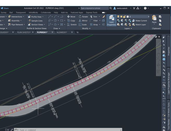Open the Collaborate ribbon tab
Viewport: 171px width, 131px height.
(x=46, y=13)
